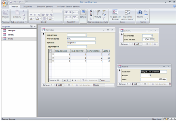
Task: Decrease list indent in Текст RTF
Action: [66, 12]
